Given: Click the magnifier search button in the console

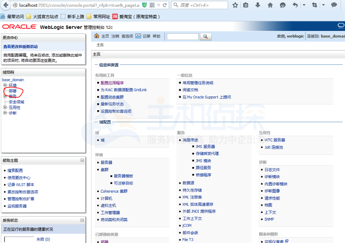Looking at the screenshot, I should pyautogui.click(x=205, y=36).
